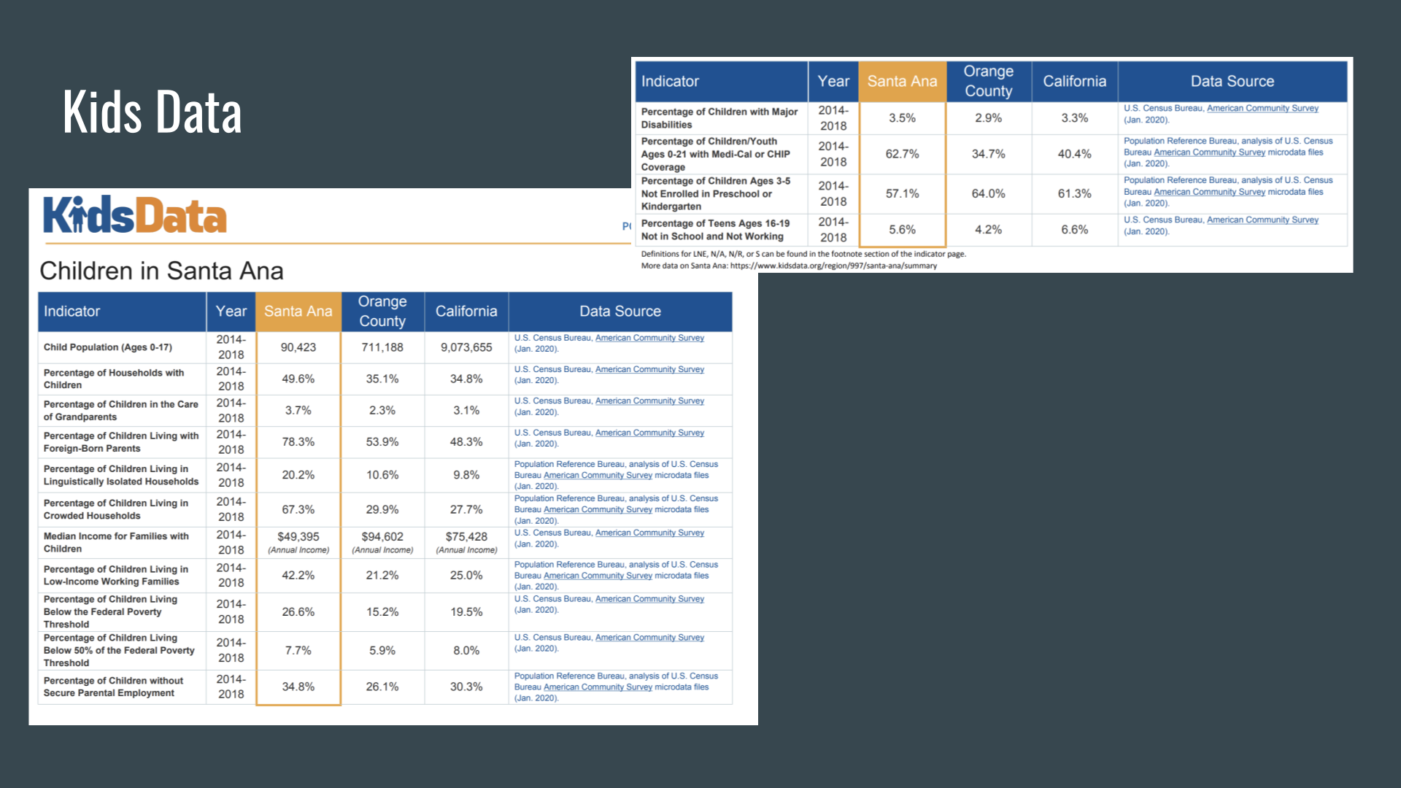Click the kidsdata.org Santa Ana summary URL
The image size is (1401, 788).
tap(833, 266)
